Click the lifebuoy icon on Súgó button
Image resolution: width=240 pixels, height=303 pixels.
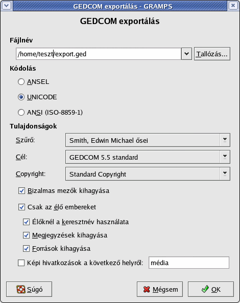[21, 289]
